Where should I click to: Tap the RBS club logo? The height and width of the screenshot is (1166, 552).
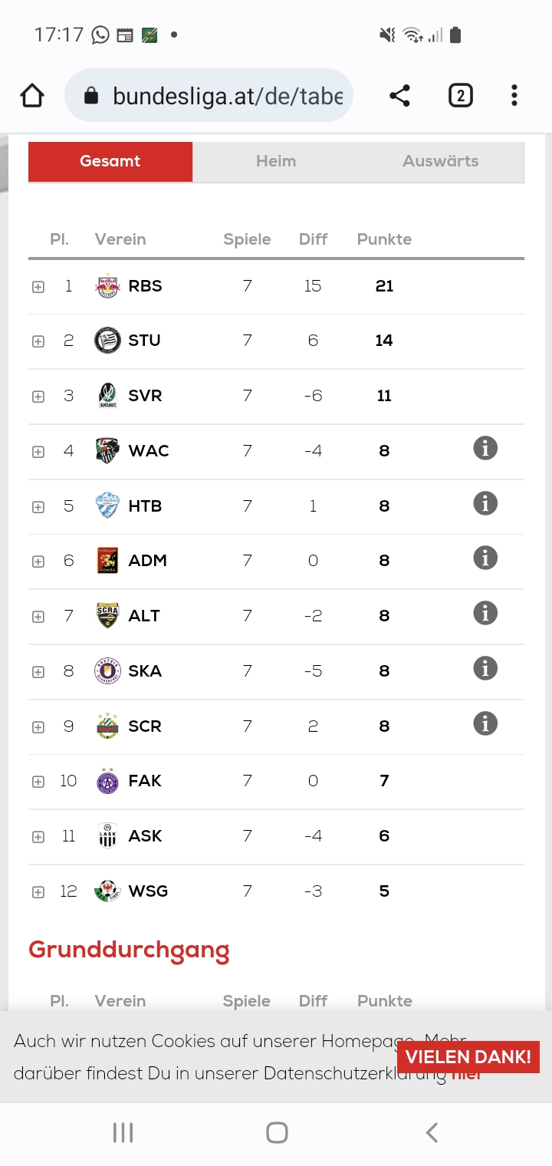[107, 286]
